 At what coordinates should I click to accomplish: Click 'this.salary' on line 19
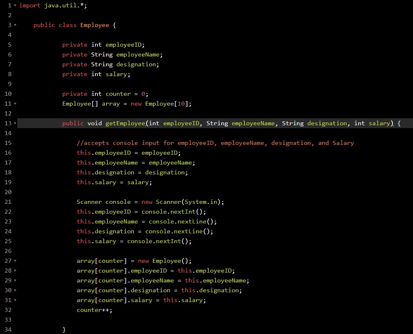[96, 182]
